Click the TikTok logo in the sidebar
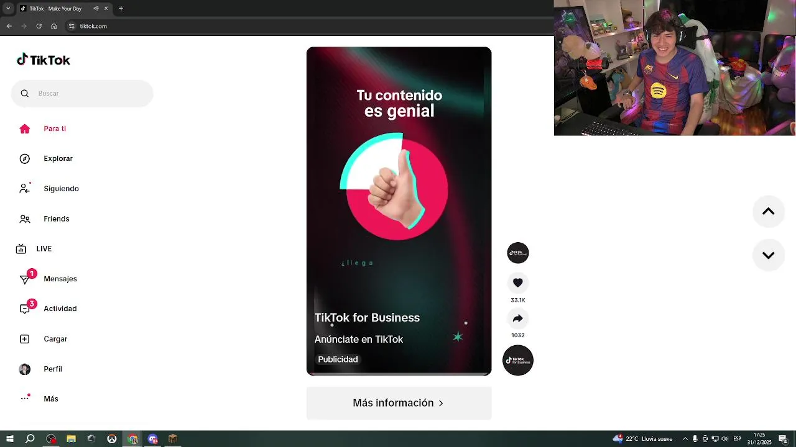The height and width of the screenshot is (447, 796). [44, 60]
